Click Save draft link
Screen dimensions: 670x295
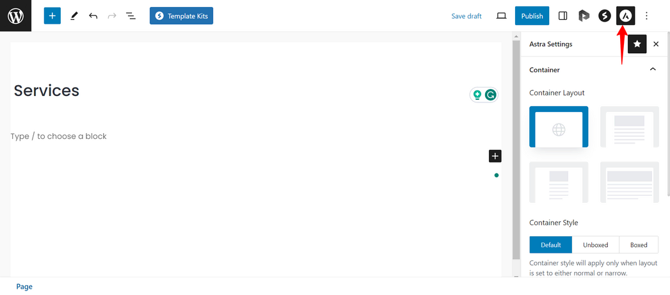point(466,16)
